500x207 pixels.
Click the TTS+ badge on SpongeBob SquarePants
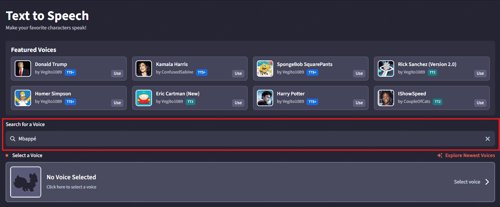(312, 72)
